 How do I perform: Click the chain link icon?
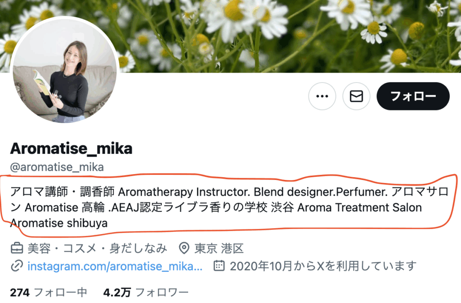point(17,266)
